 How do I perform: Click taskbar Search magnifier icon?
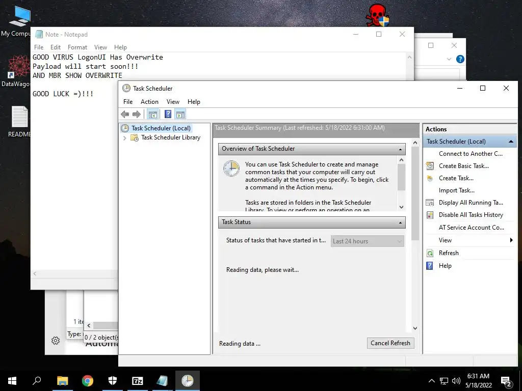(x=37, y=380)
